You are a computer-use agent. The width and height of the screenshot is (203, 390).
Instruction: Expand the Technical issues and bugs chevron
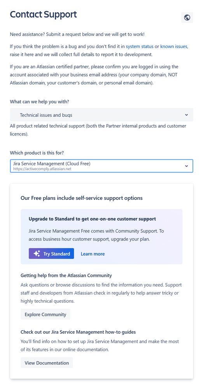(x=186, y=115)
